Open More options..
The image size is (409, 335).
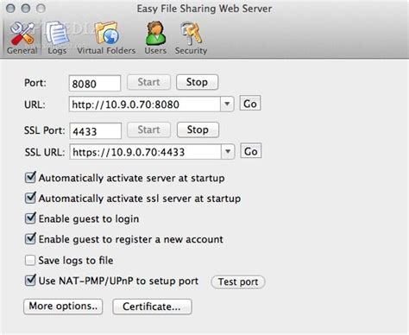63,307
